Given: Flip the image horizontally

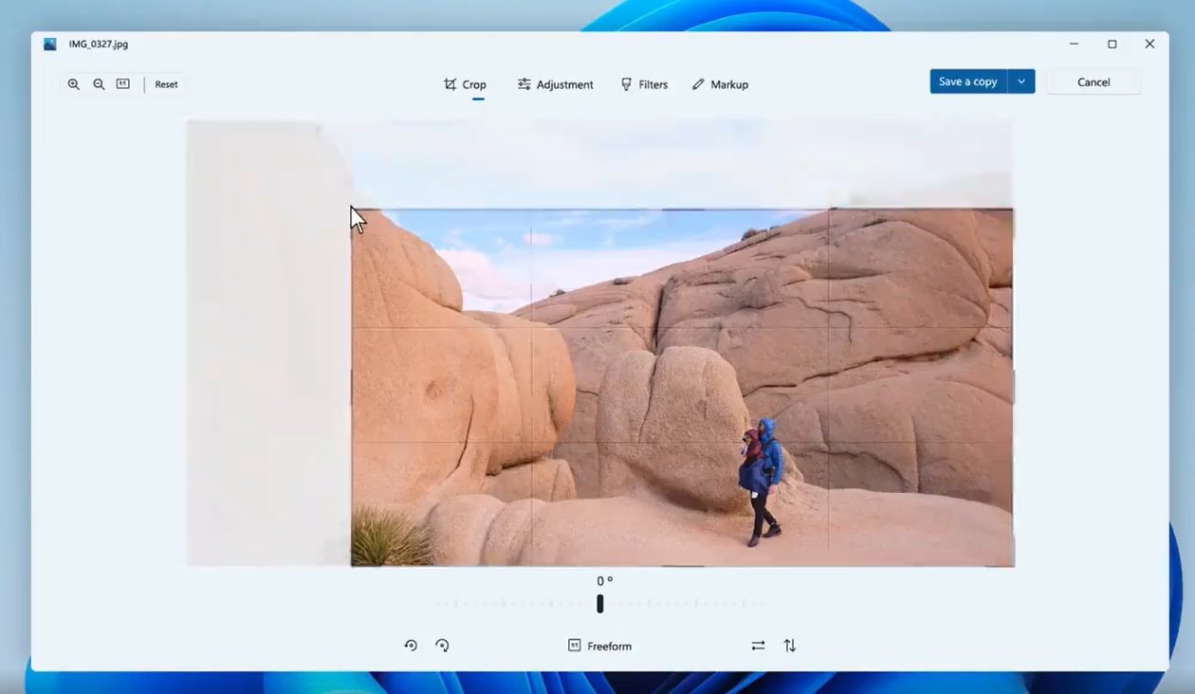Looking at the screenshot, I should coord(757,645).
